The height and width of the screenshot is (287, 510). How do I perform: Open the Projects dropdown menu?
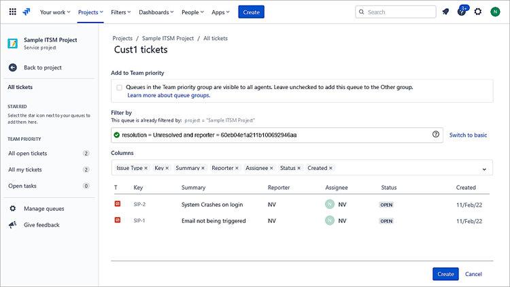tap(90, 12)
